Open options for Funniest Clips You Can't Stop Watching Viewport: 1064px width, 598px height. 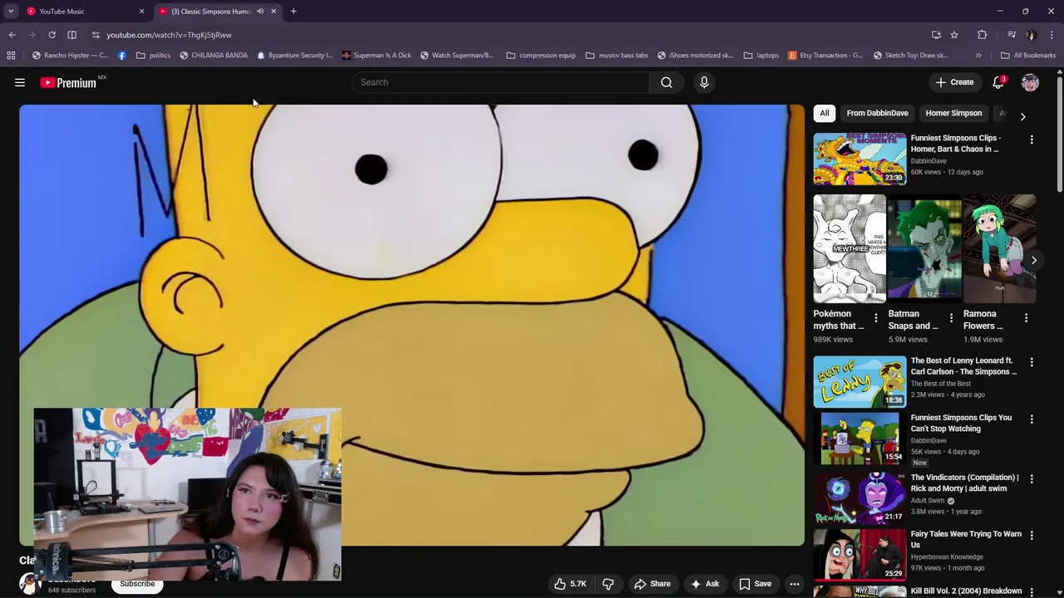pos(1032,419)
